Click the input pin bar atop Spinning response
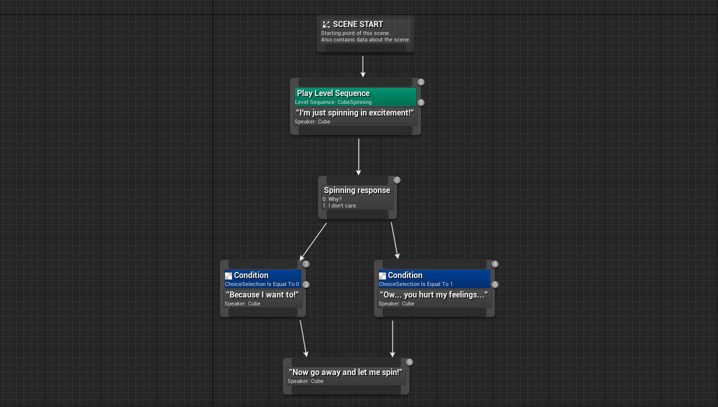The height and width of the screenshot is (407, 718). 357,180
